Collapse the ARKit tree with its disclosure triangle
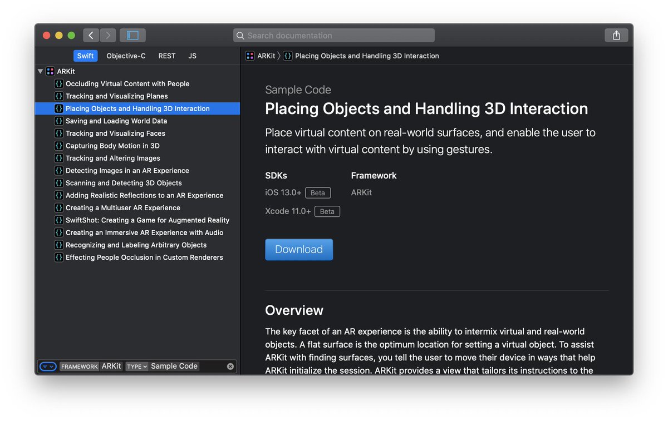 (40, 71)
